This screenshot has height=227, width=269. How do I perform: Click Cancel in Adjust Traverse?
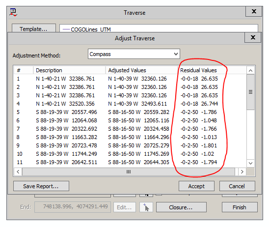point(237,186)
